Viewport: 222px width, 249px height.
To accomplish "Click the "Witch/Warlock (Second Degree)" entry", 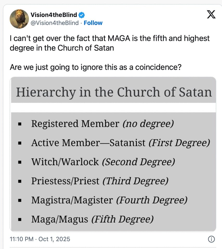I will (103, 162).
